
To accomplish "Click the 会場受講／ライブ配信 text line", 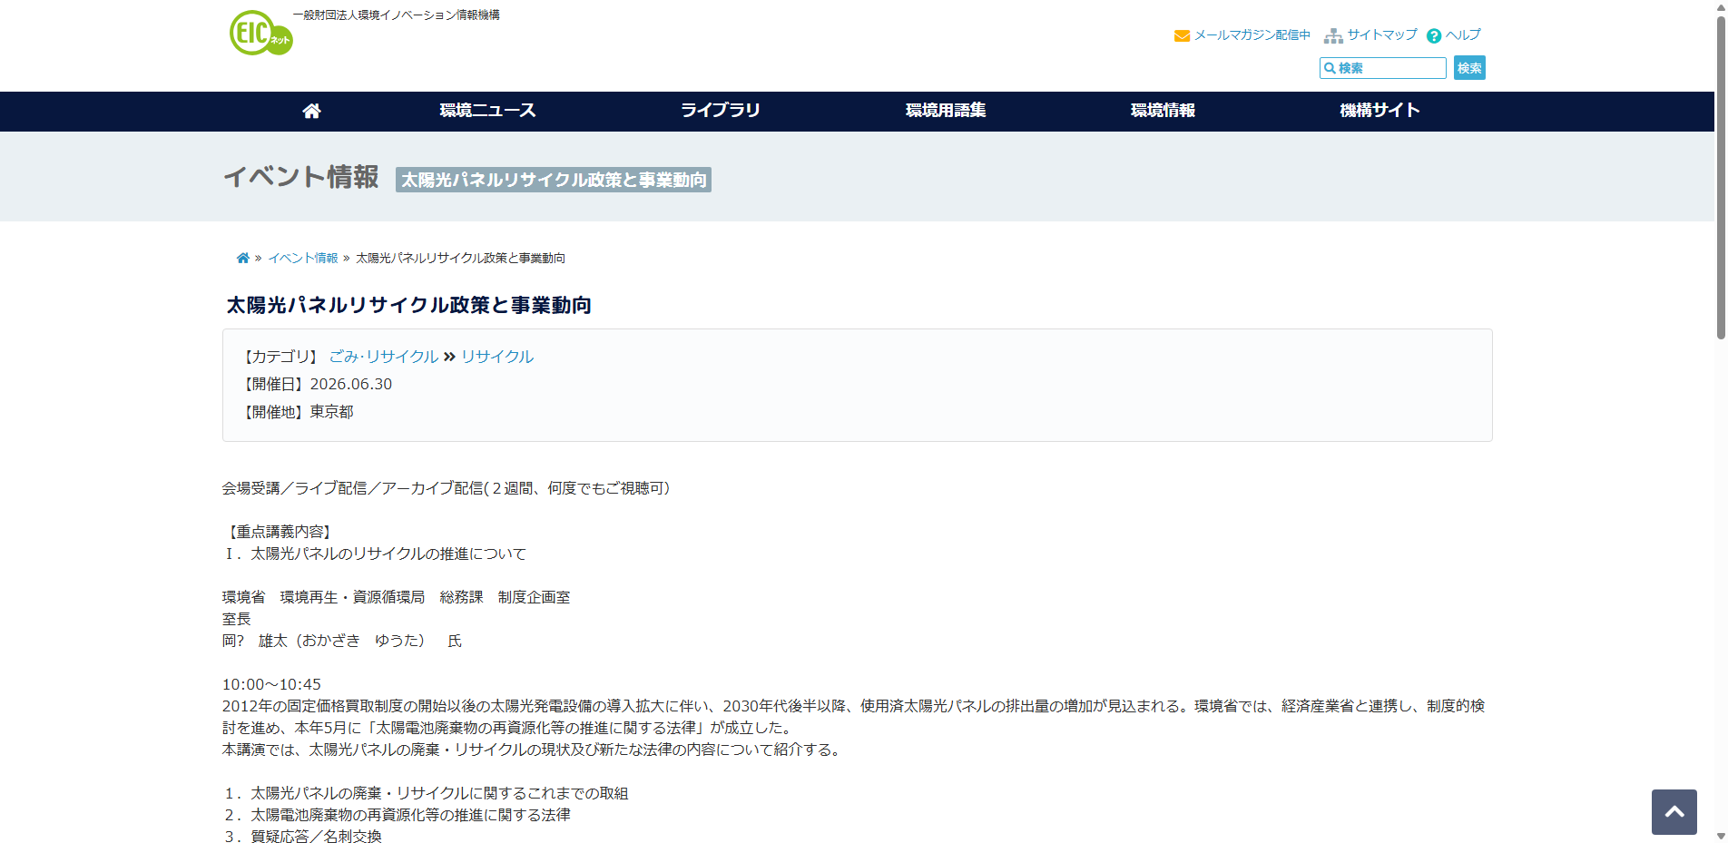I will point(446,488).
